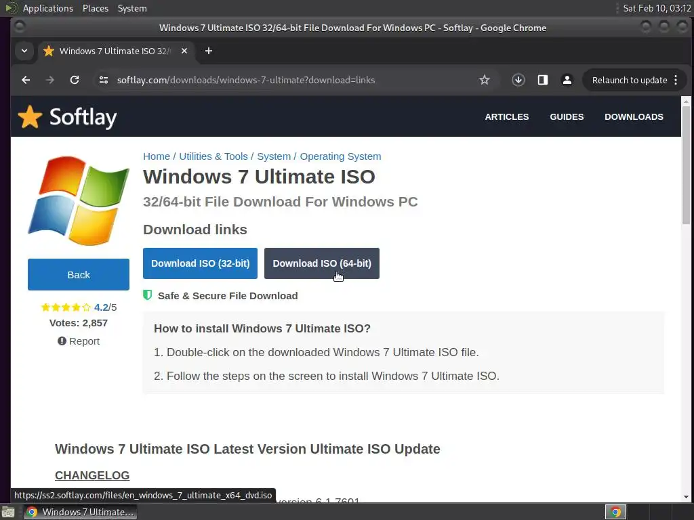Click the Windows 7 Ultimate taskbar window button

(80, 512)
